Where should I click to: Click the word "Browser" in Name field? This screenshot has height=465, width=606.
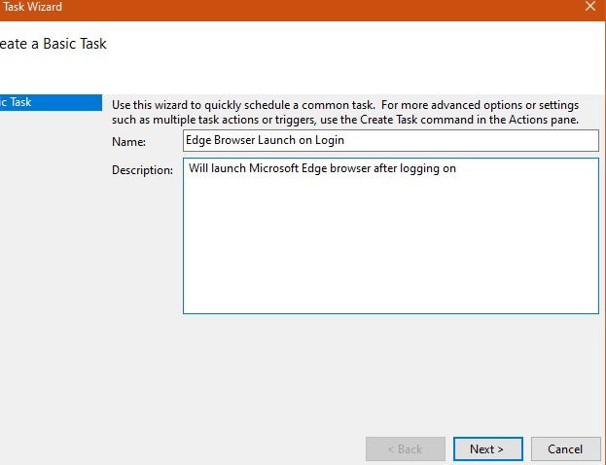pos(235,140)
